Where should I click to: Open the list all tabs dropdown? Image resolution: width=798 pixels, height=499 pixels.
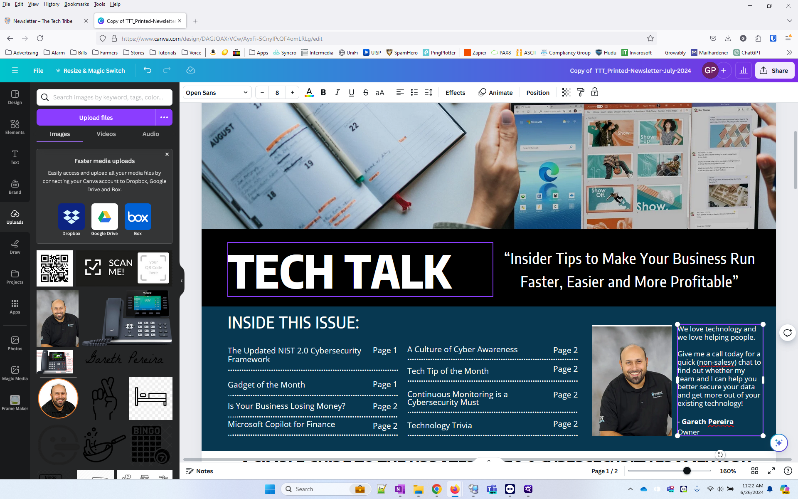[x=789, y=21]
